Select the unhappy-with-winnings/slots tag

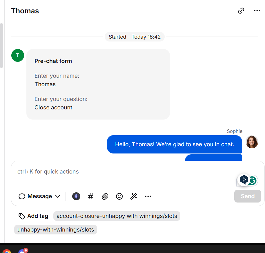pyautogui.click(x=56, y=230)
